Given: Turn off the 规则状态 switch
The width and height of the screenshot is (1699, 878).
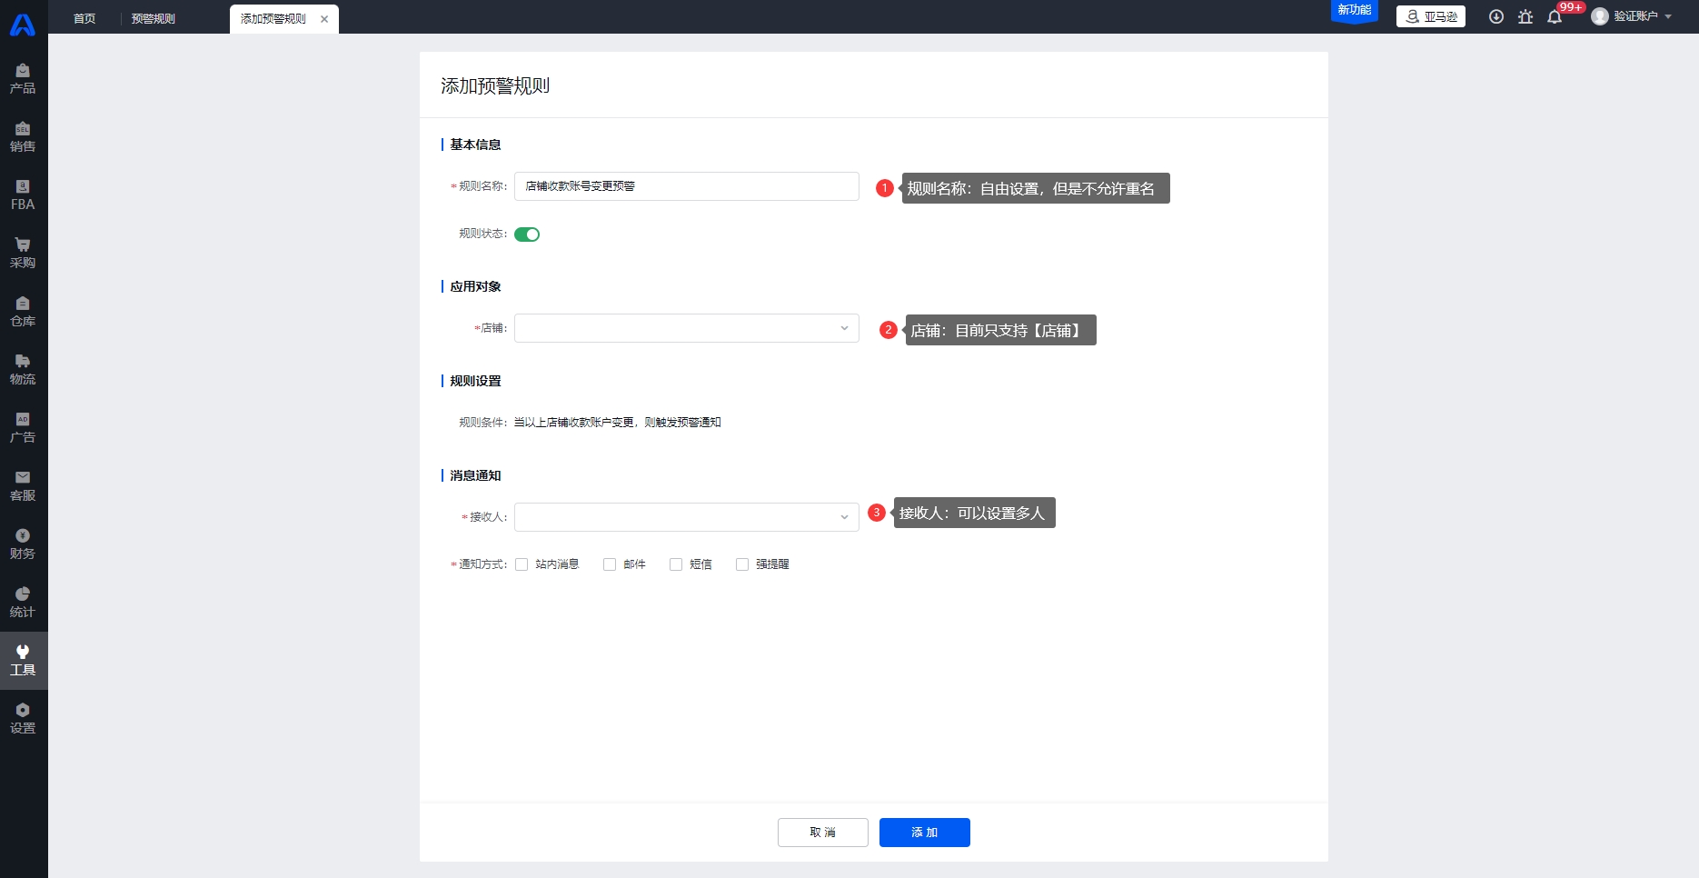Looking at the screenshot, I should (x=527, y=234).
